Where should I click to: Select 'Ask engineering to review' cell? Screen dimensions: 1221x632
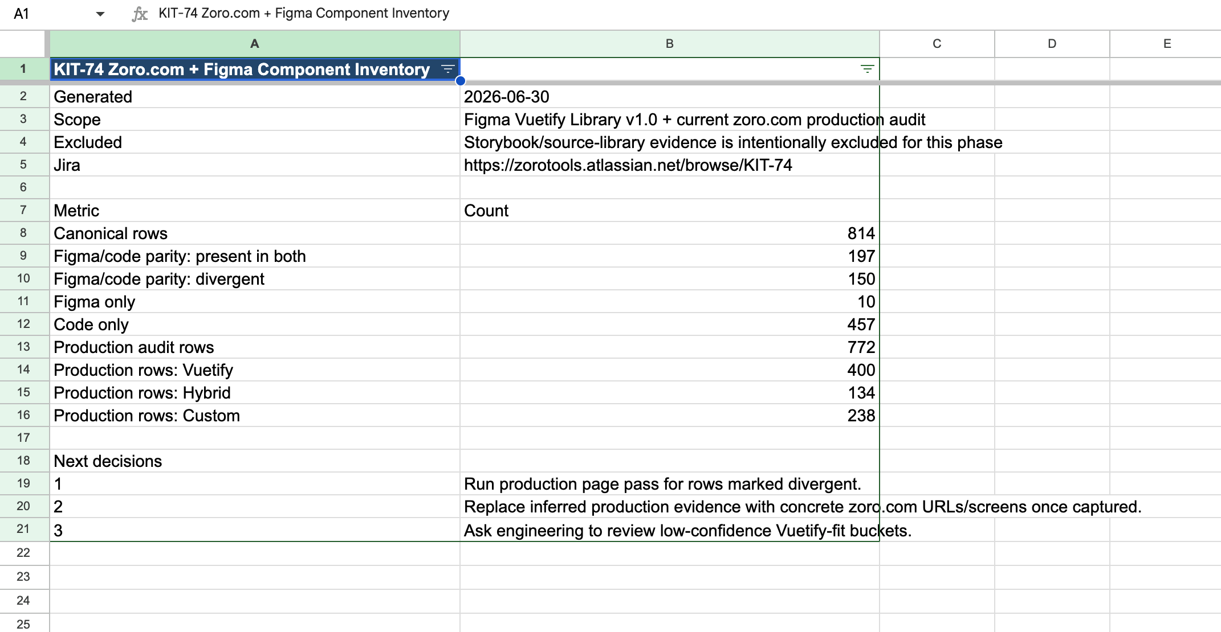[669, 530]
